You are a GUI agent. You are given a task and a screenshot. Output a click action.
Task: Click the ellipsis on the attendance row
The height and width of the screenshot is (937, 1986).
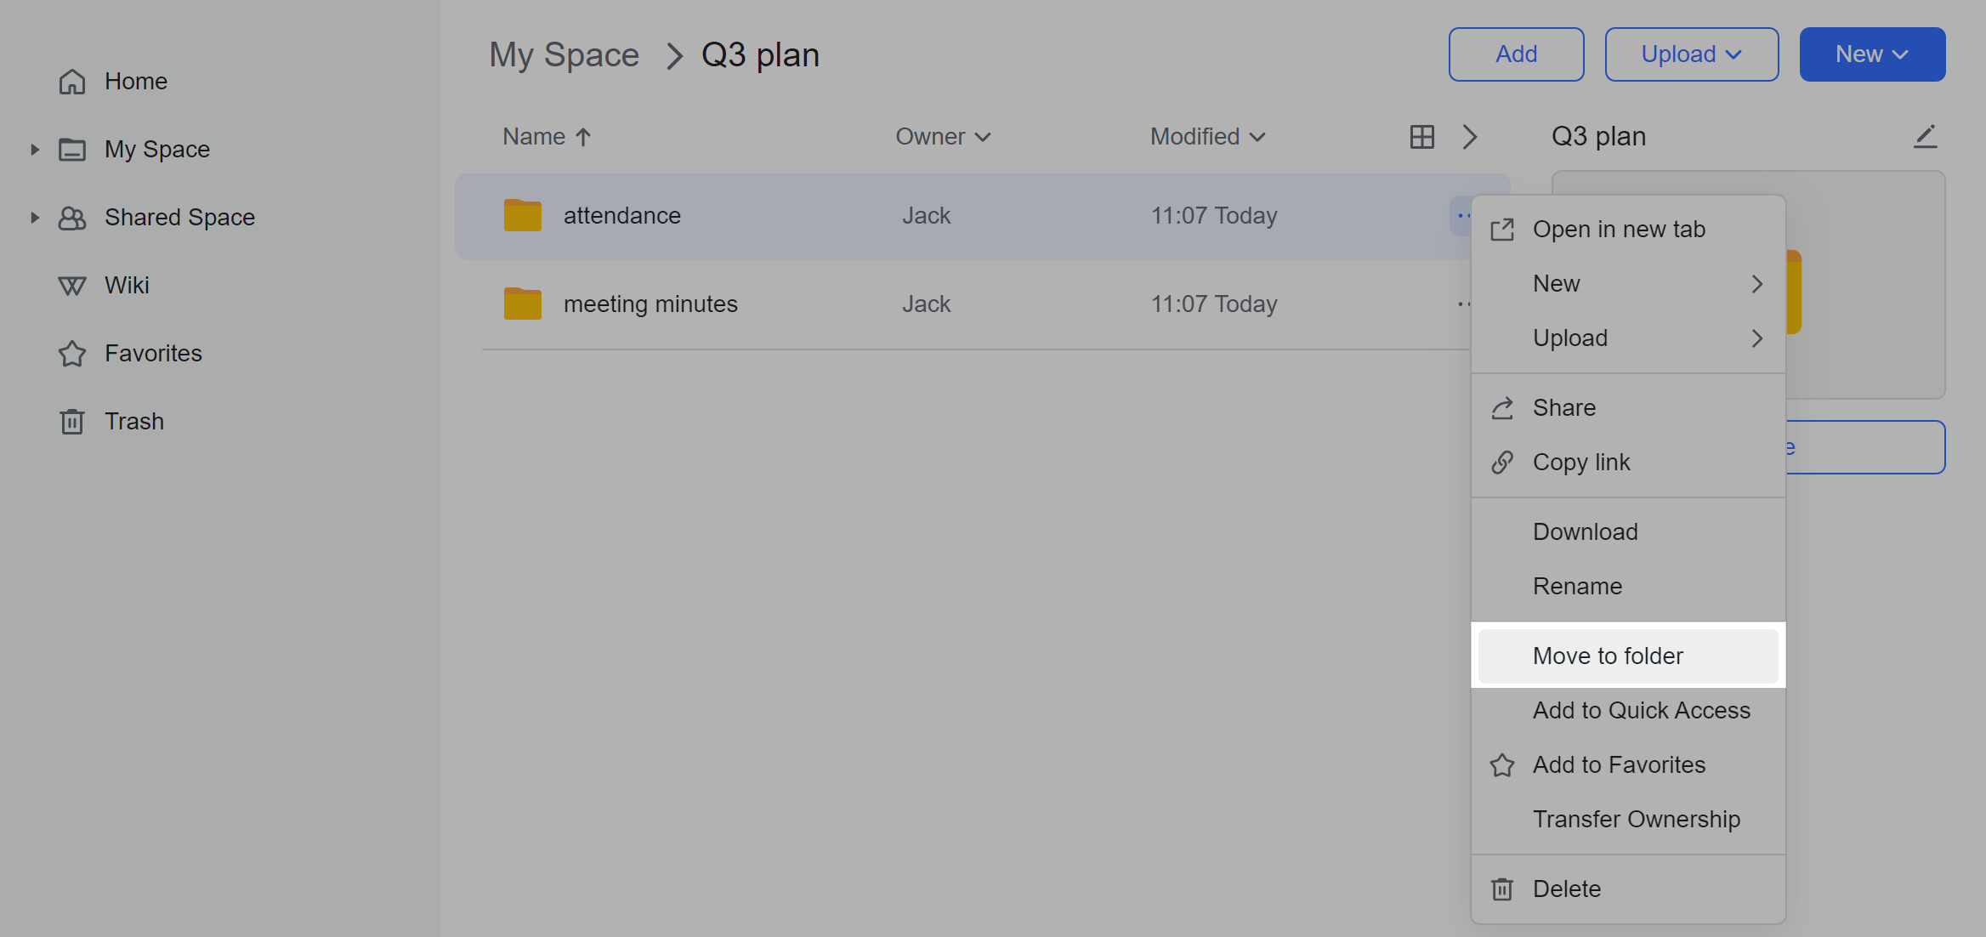point(1464,215)
